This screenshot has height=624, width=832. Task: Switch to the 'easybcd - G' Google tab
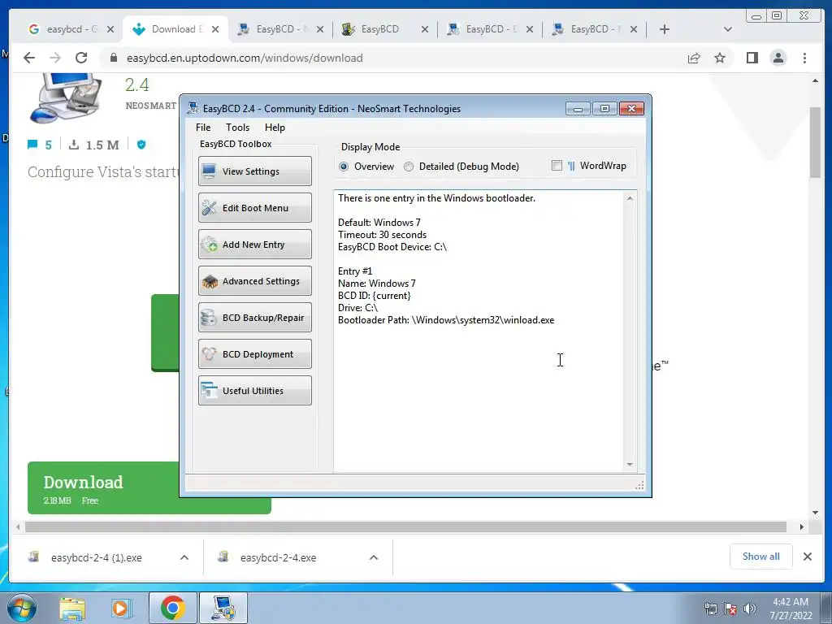coord(71,29)
